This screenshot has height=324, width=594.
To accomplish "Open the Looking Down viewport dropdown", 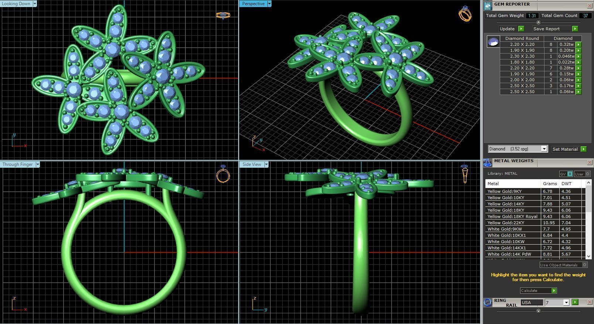I will pyautogui.click(x=35, y=4).
